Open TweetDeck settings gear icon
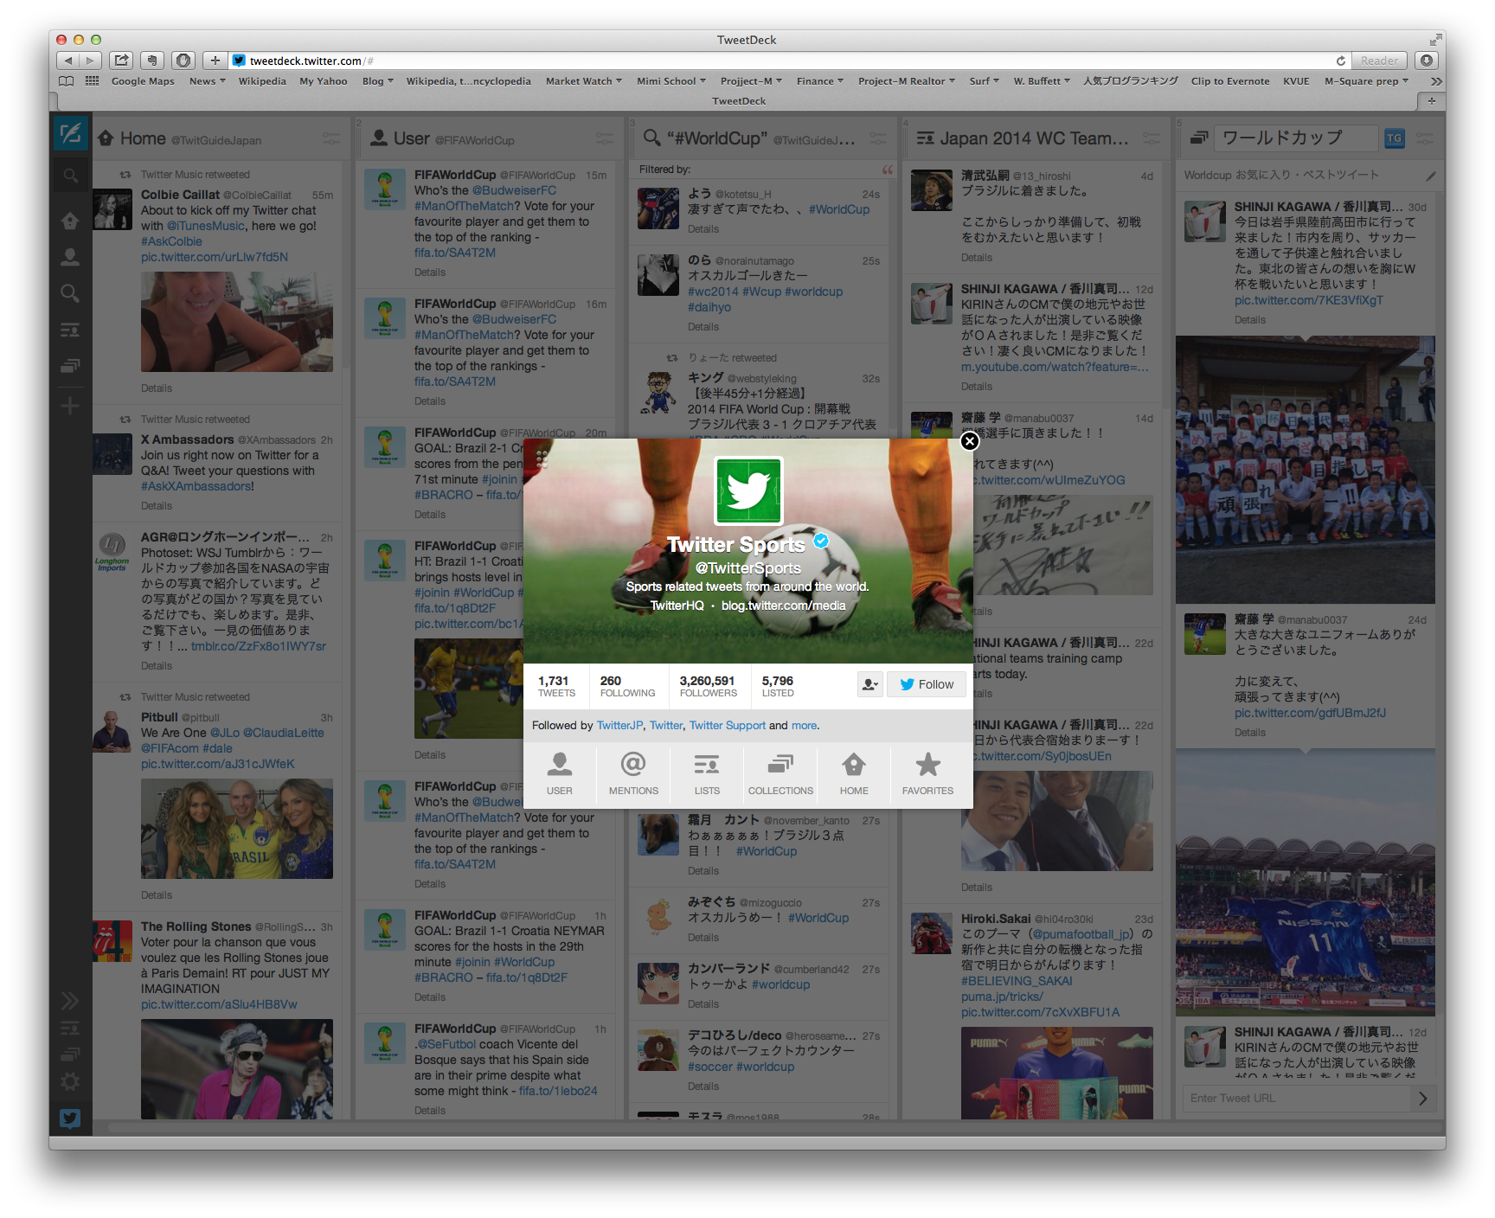1495x1218 pixels. (x=70, y=1081)
